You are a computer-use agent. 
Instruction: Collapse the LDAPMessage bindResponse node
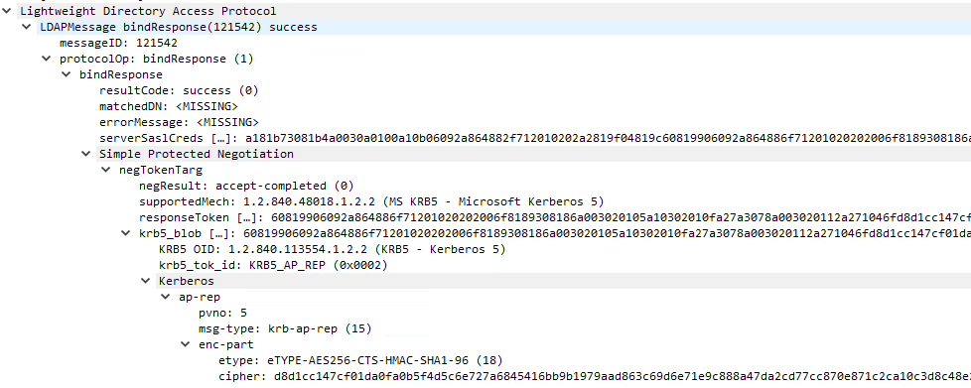[26, 27]
